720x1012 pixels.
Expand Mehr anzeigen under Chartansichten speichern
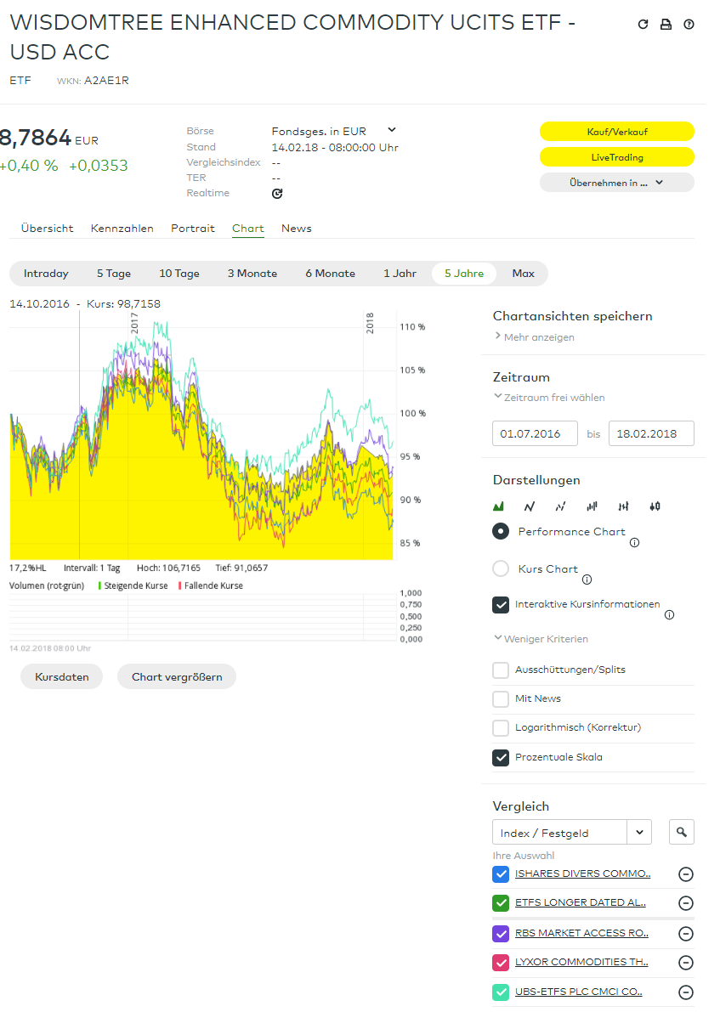coord(534,336)
